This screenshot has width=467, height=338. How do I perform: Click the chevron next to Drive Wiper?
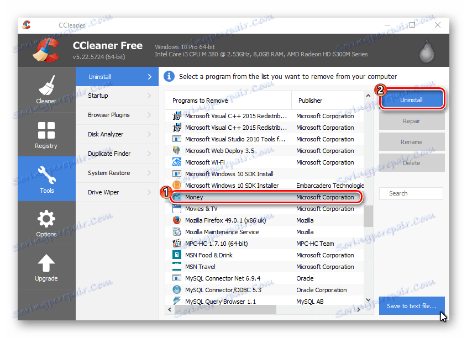[149, 193]
